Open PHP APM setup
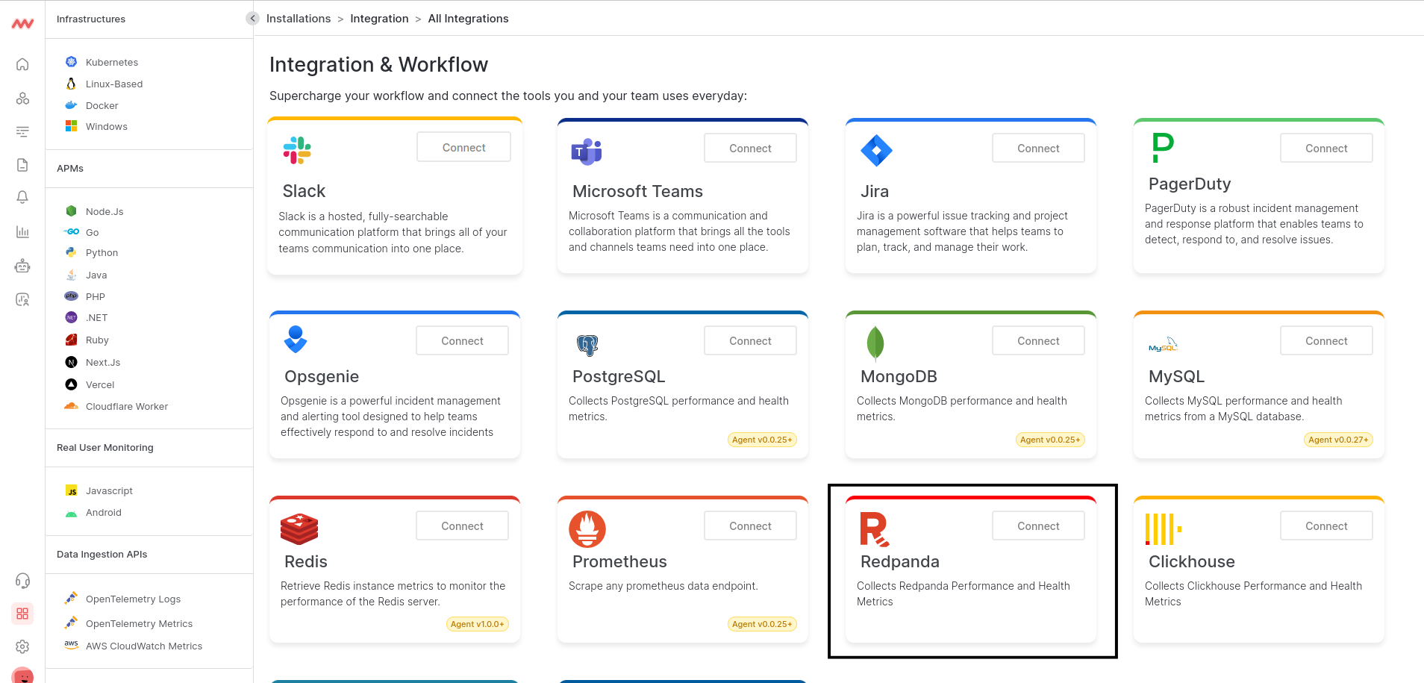 95,296
